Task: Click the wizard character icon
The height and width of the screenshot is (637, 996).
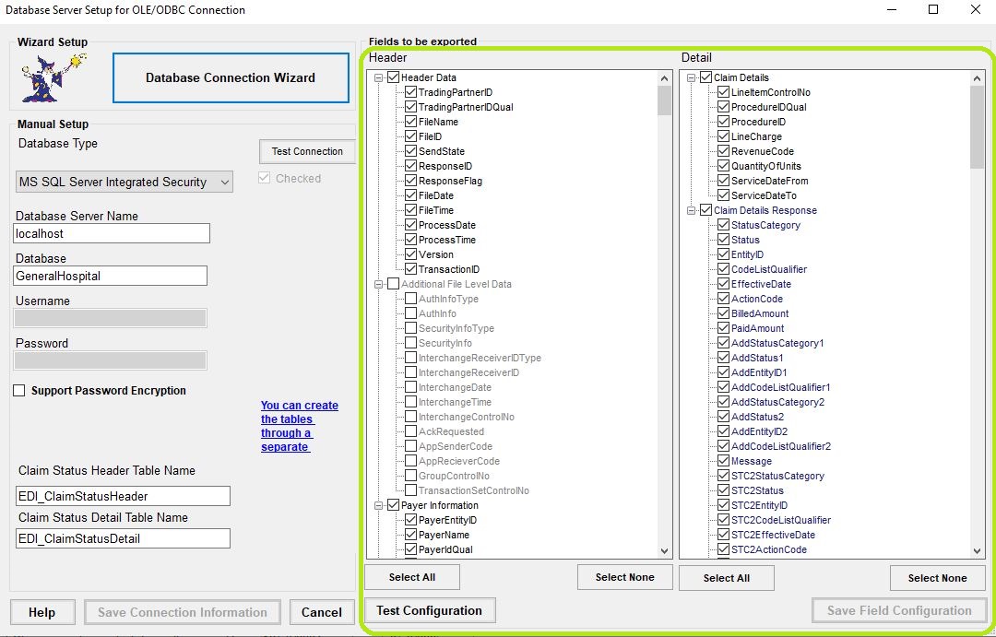Action: (53, 78)
